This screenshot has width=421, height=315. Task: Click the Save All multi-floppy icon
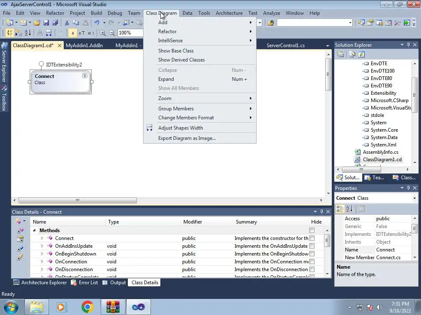pos(55,23)
